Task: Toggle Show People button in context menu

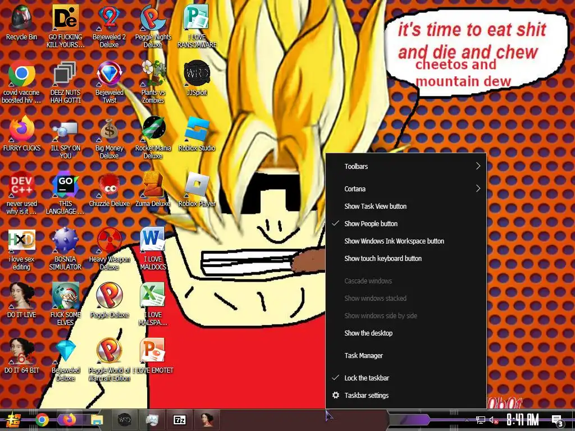Action: [406, 223]
